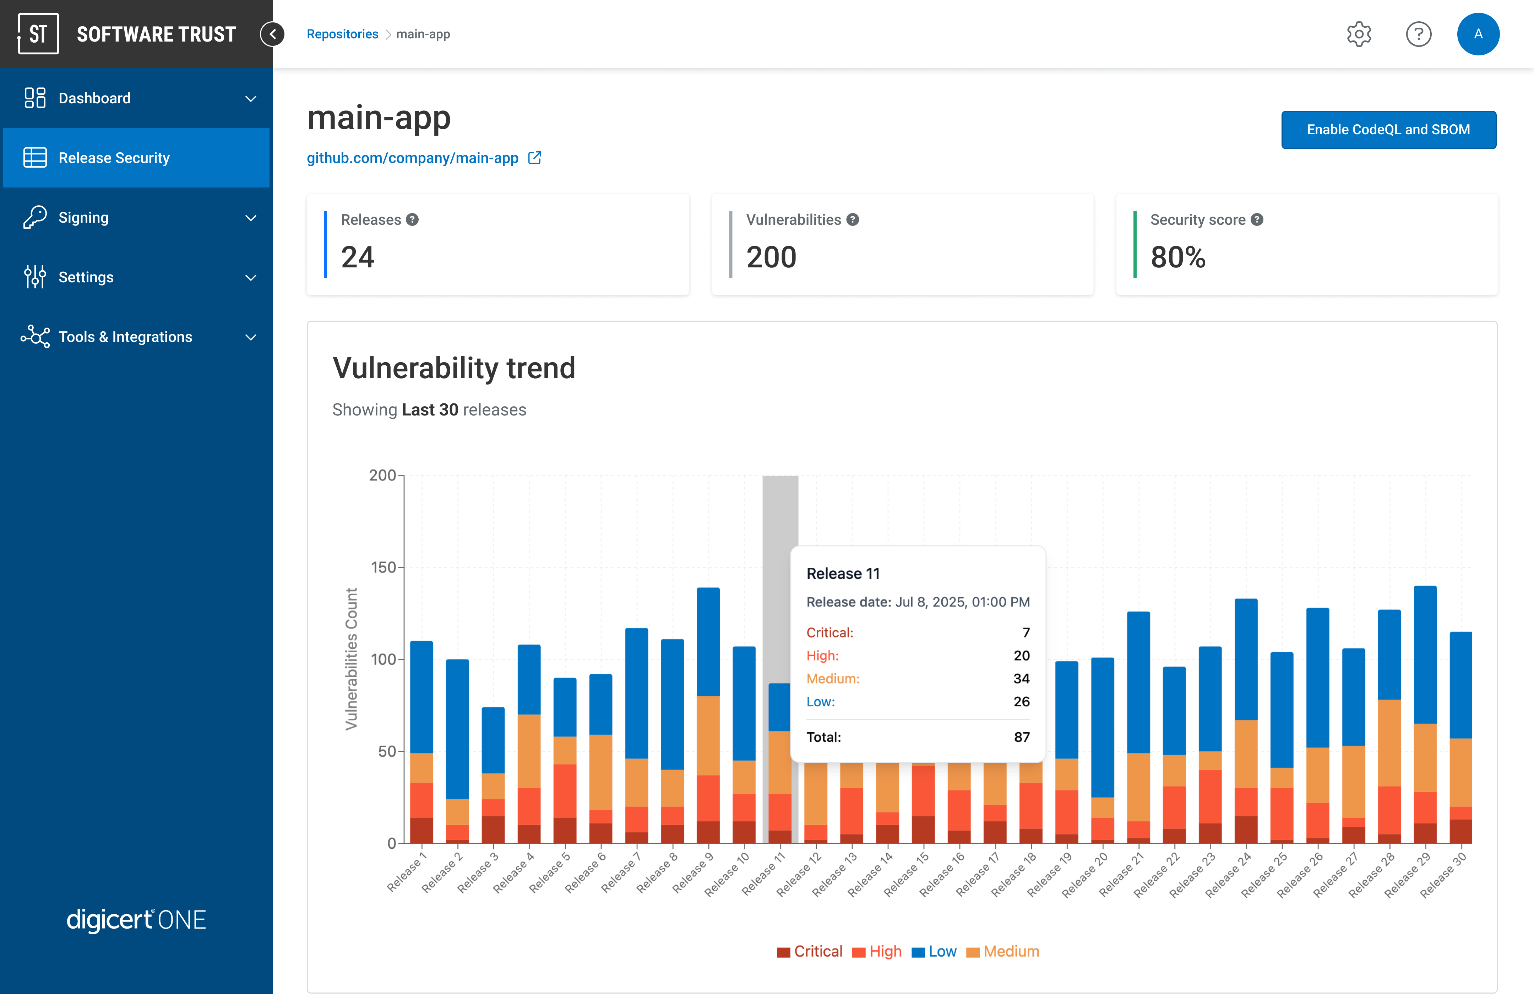Click the Release Security grid icon
Screen dimensions: 1534x995
[34, 157]
